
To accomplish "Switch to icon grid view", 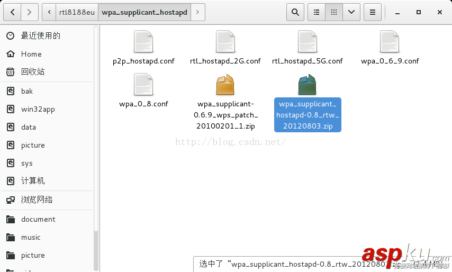I will pos(334,12).
